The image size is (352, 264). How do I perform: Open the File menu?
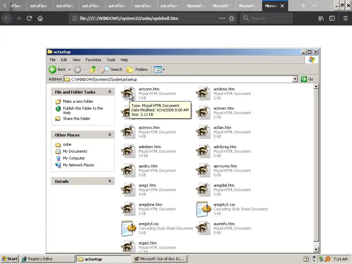coord(53,60)
